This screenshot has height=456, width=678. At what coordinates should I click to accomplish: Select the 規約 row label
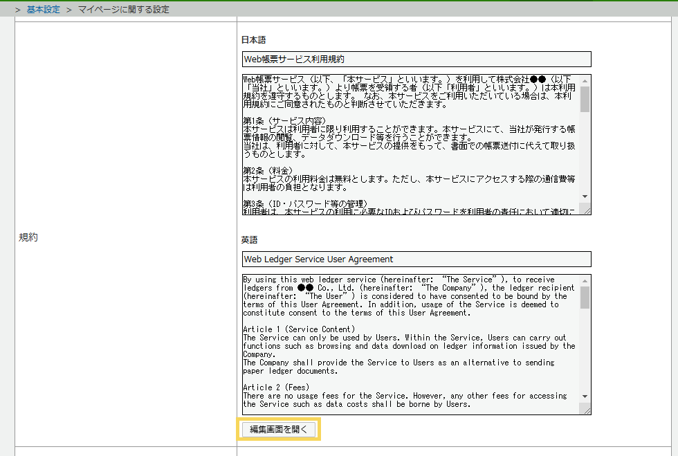(x=28, y=237)
